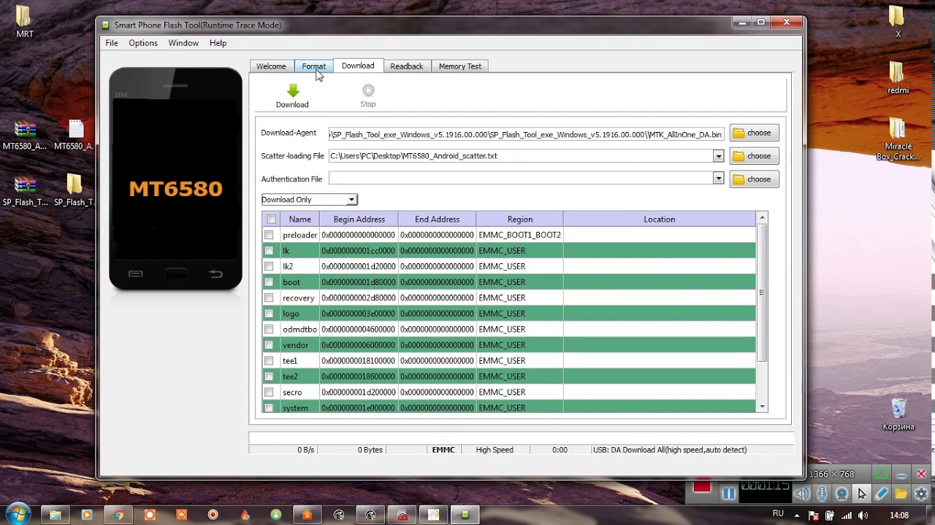This screenshot has height=525, width=935.
Task: Click the grey Stop icon
Action: point(368,90)
